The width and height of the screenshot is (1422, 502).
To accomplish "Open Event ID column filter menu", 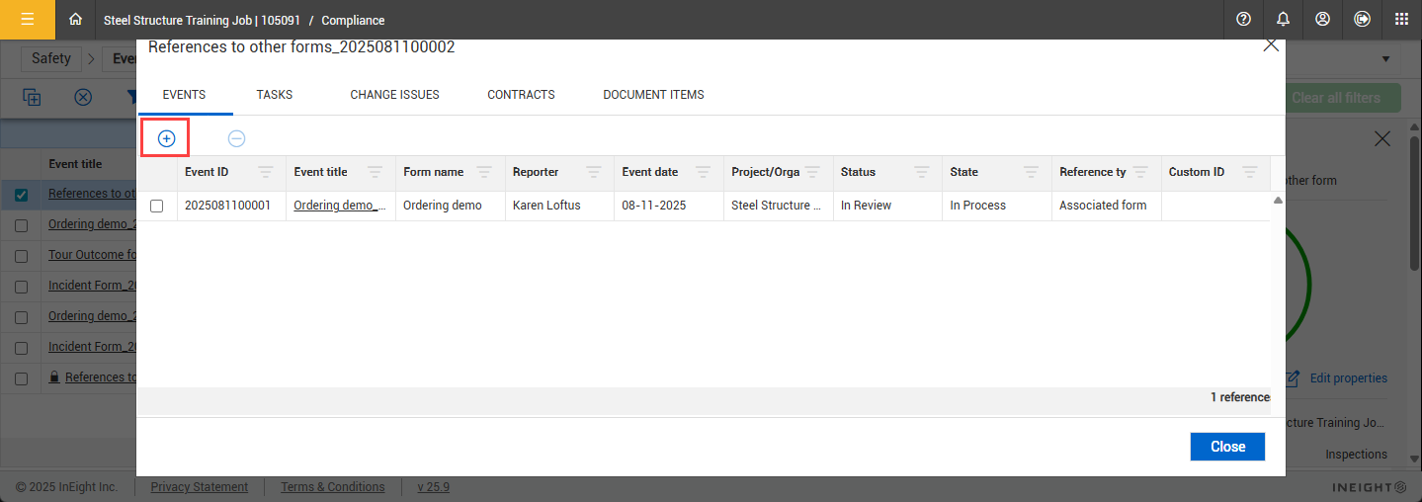I will [265, 172].
